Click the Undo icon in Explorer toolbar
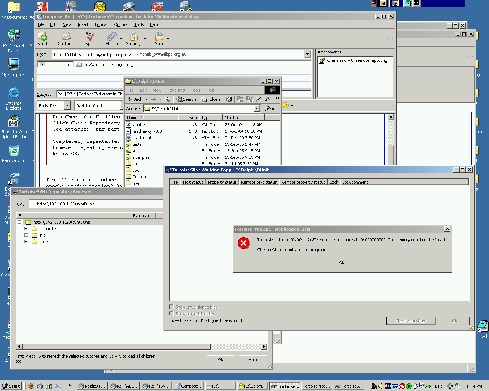The image size is (489, 391). point(268,99)
